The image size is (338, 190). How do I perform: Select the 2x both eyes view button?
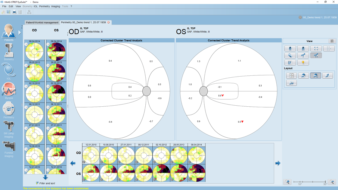point(303,49)
